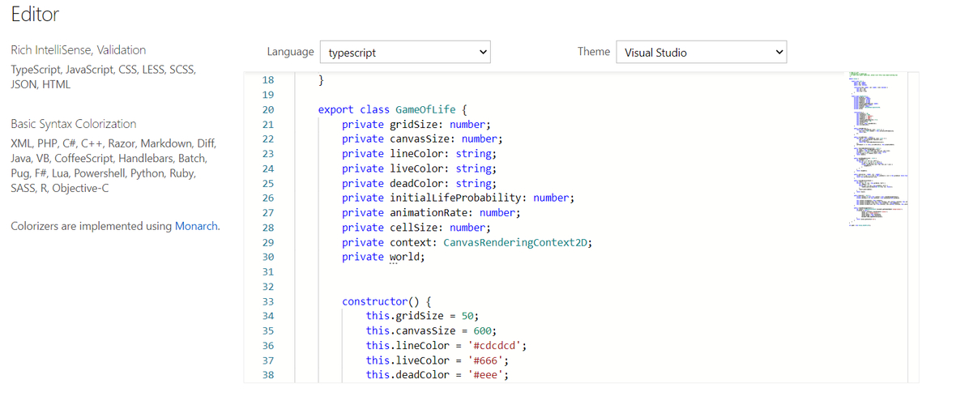Open the Language dropdown showing typescript
Viewport: 956px width, 405px height.
[x=406, y=53]
